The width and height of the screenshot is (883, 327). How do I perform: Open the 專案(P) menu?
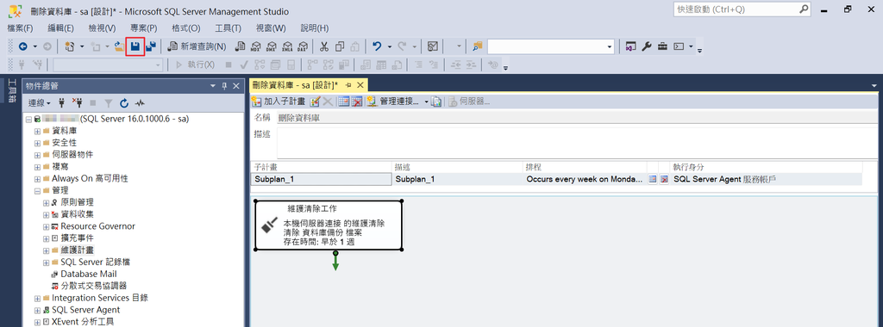(x=144, y=28)
